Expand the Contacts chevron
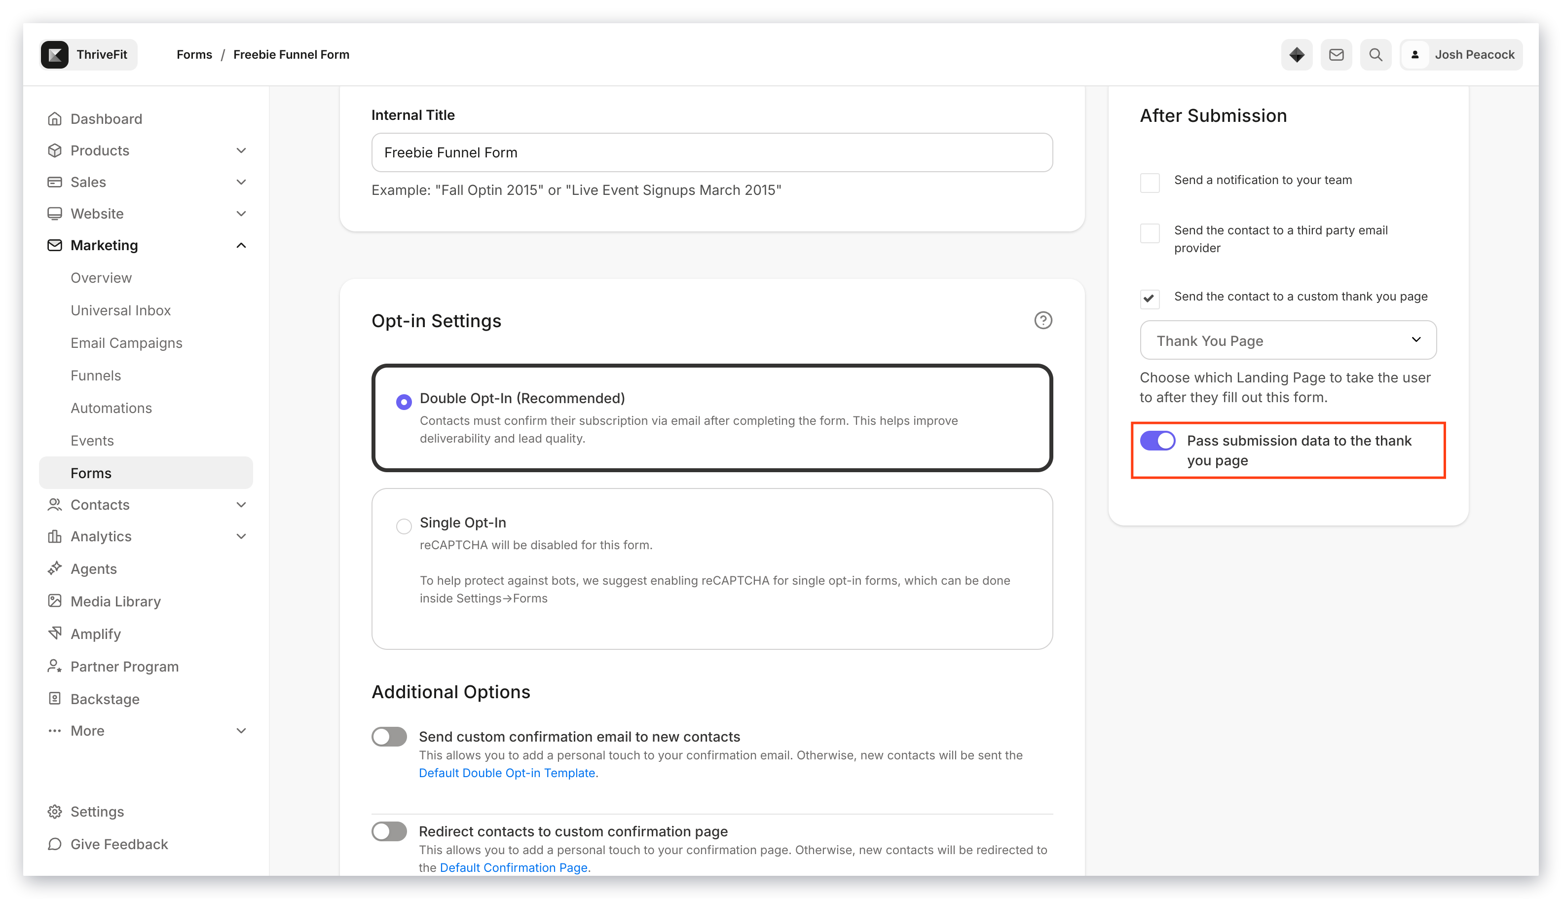This screenshot has width=1562, height=899. [x=241, y=504]
